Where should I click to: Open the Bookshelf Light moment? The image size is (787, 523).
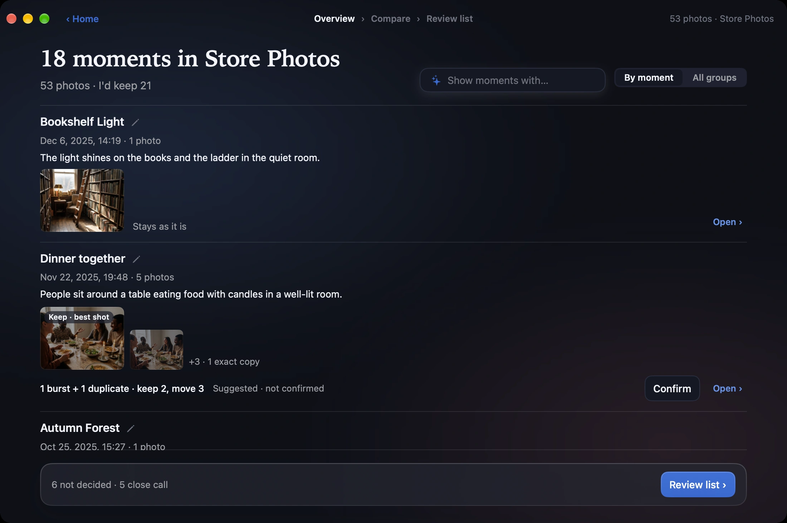click(x=727, y=222)
